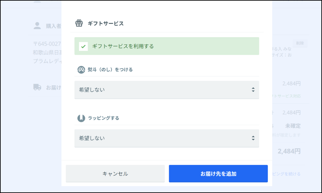Click the arrow stepper on the wrapping dropdown
The height and width of the screenshot is (193, 322).
pos(253,138)
